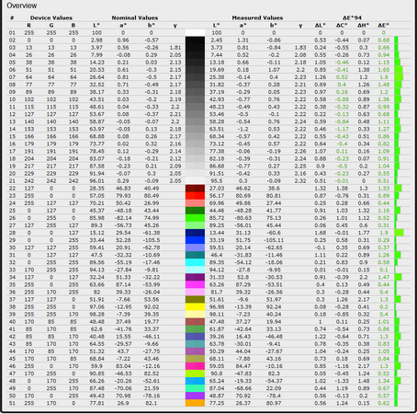This screenshot has height=414, width=417.
Task: Select the pale cyan swatch in row 33
Action: pos(195,270)
